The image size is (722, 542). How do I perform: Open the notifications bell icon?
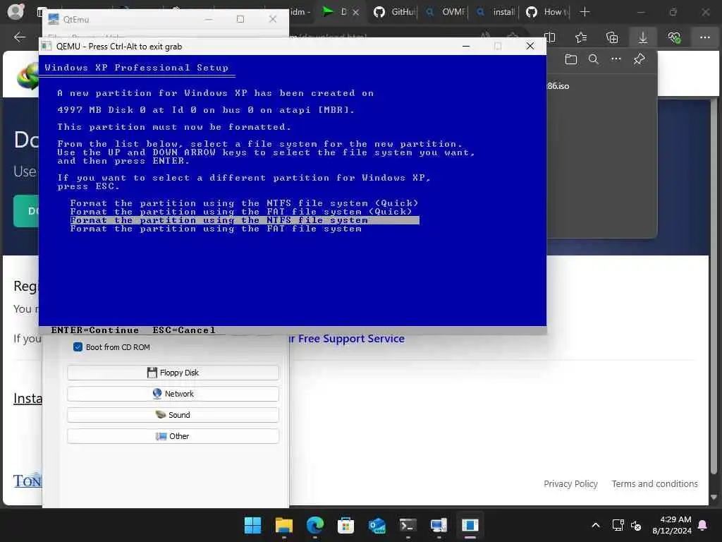[x=703, y=525]
